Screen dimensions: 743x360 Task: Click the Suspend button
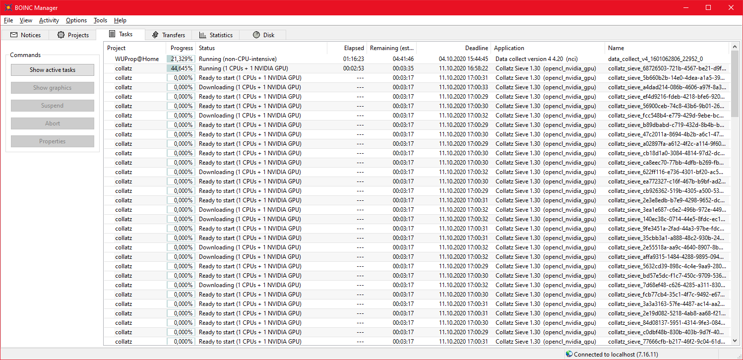(53, 106)
